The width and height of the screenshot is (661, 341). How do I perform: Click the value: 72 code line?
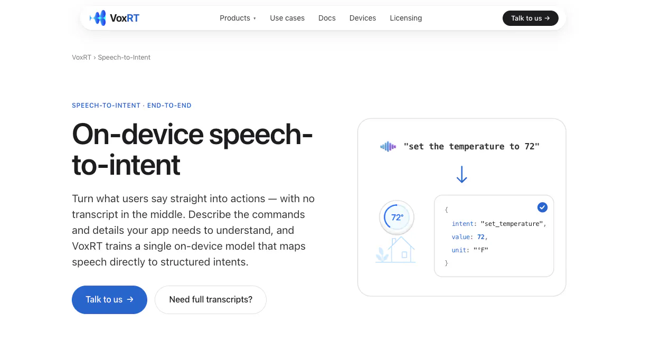point(469,237)
